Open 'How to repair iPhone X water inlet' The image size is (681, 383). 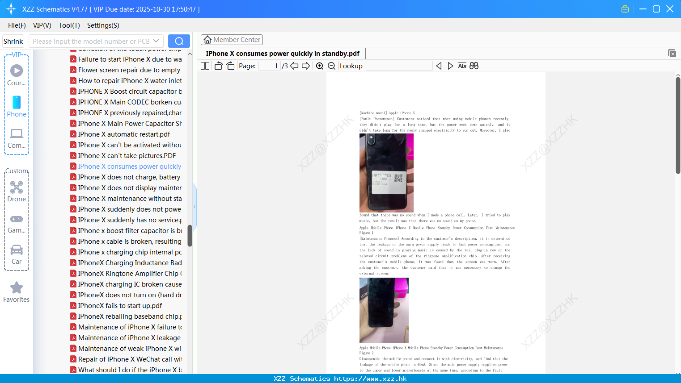point(126,81)
